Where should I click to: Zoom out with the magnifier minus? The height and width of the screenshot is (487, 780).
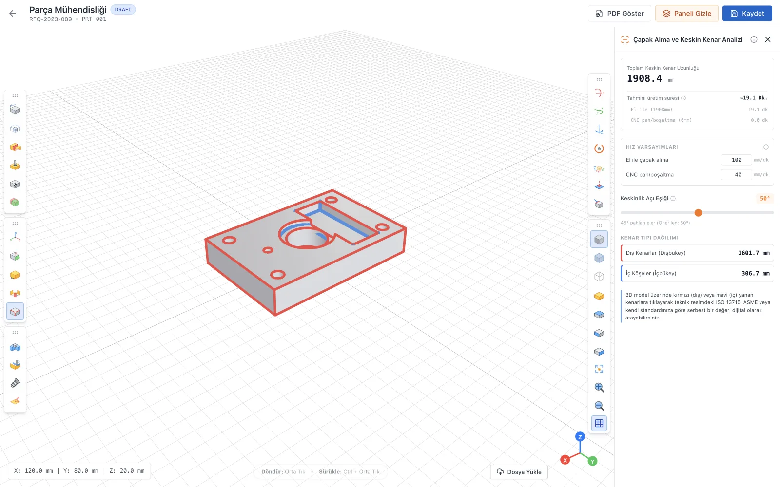[599, 406]
